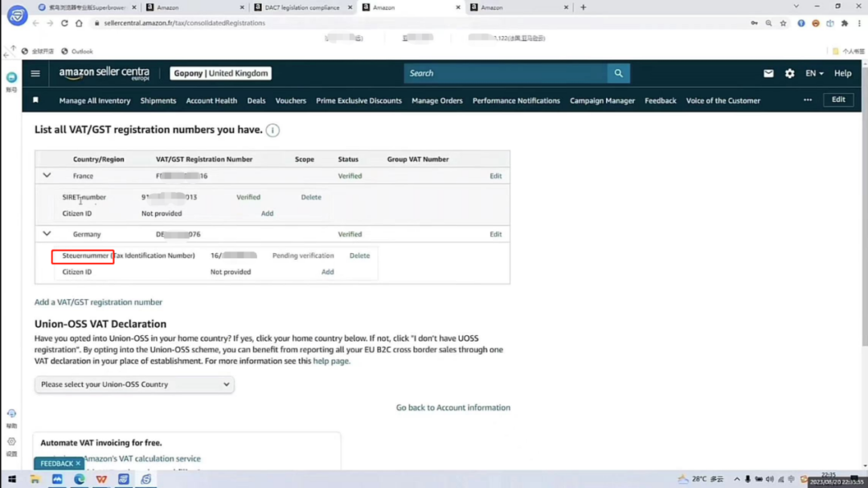The image size is (868, 488).
Task: Delete the Steuernummer tax identification number
Action: coord(360,256)
